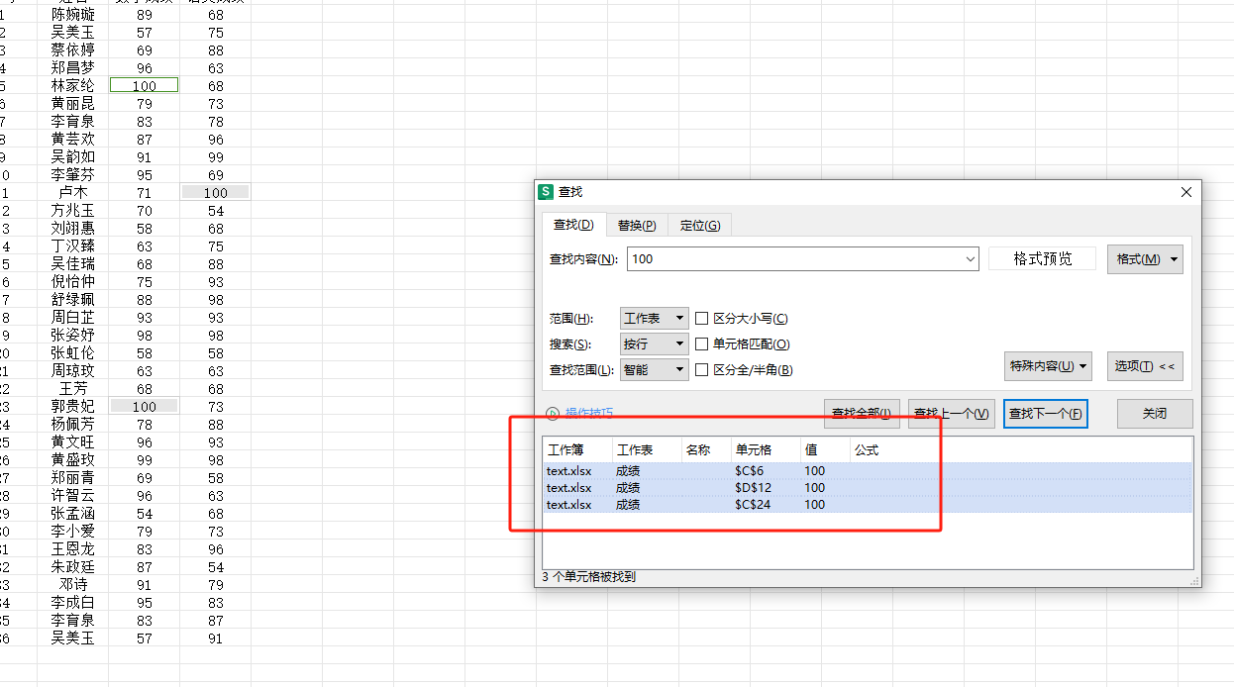Select the cell with name 杨佩芳
This screenshot has width=1234, height=687.
tap(73, 425)
